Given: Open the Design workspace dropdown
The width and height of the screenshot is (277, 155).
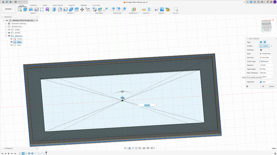Looking at the screenshot, I should coord(8,9).
